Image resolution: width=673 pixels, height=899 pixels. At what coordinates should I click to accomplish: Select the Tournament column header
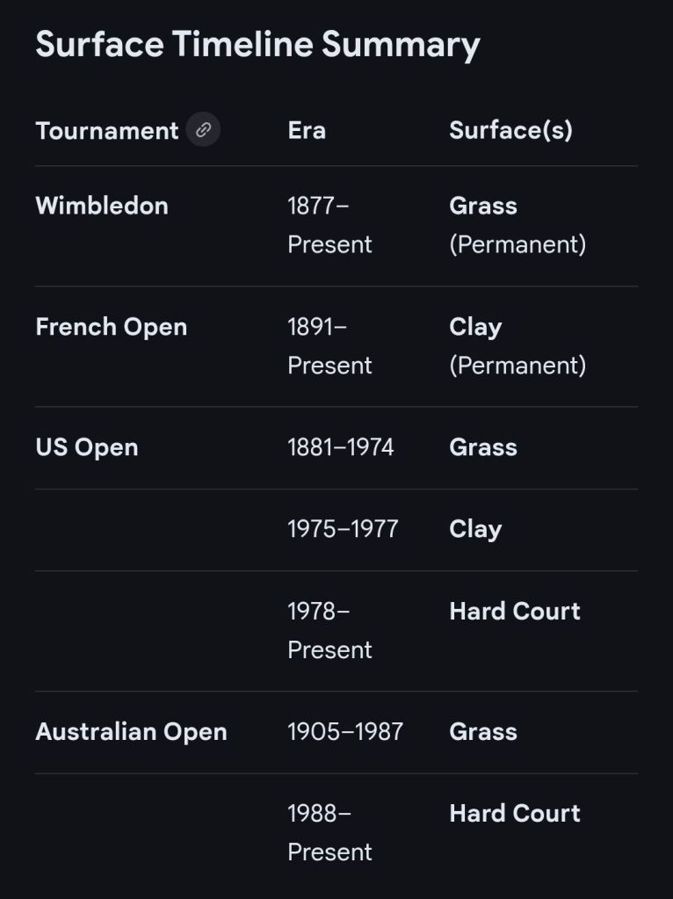[x=106, y=131]
